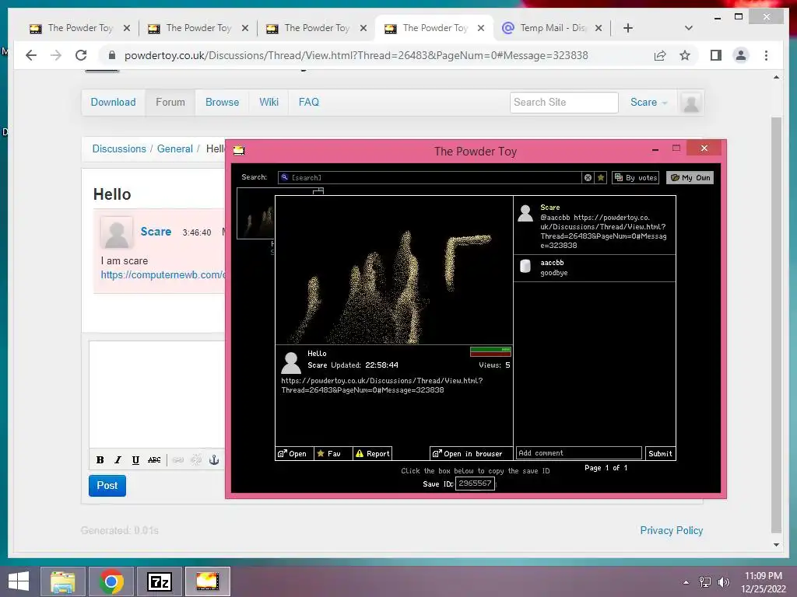
Task: Click the Privacy Policy link
Action: coord(672,530)
